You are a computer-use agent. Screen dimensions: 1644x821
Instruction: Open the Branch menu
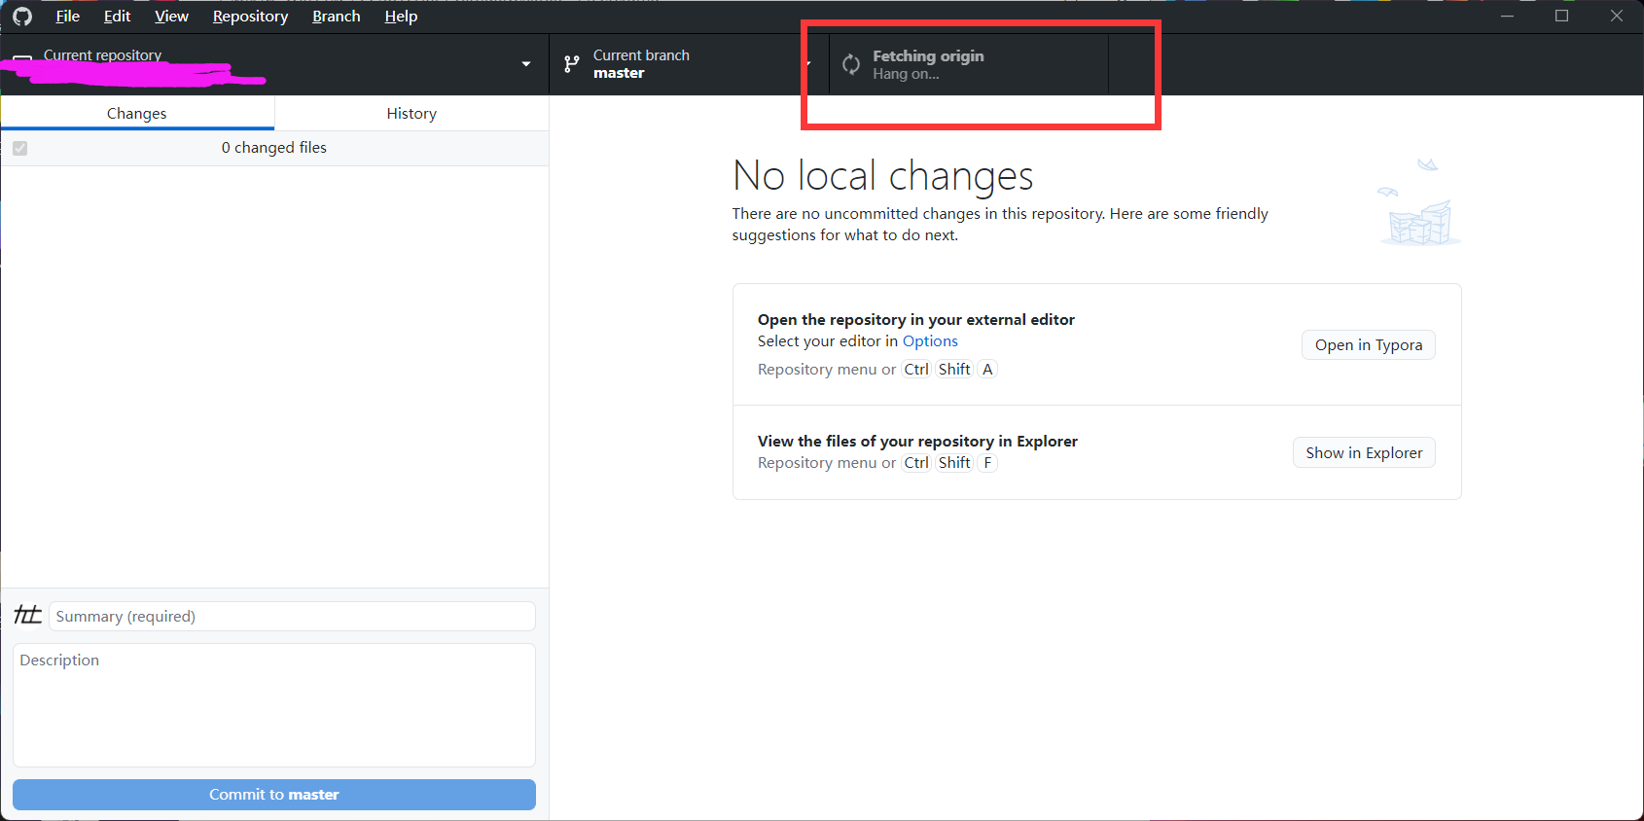click(336, 17)
